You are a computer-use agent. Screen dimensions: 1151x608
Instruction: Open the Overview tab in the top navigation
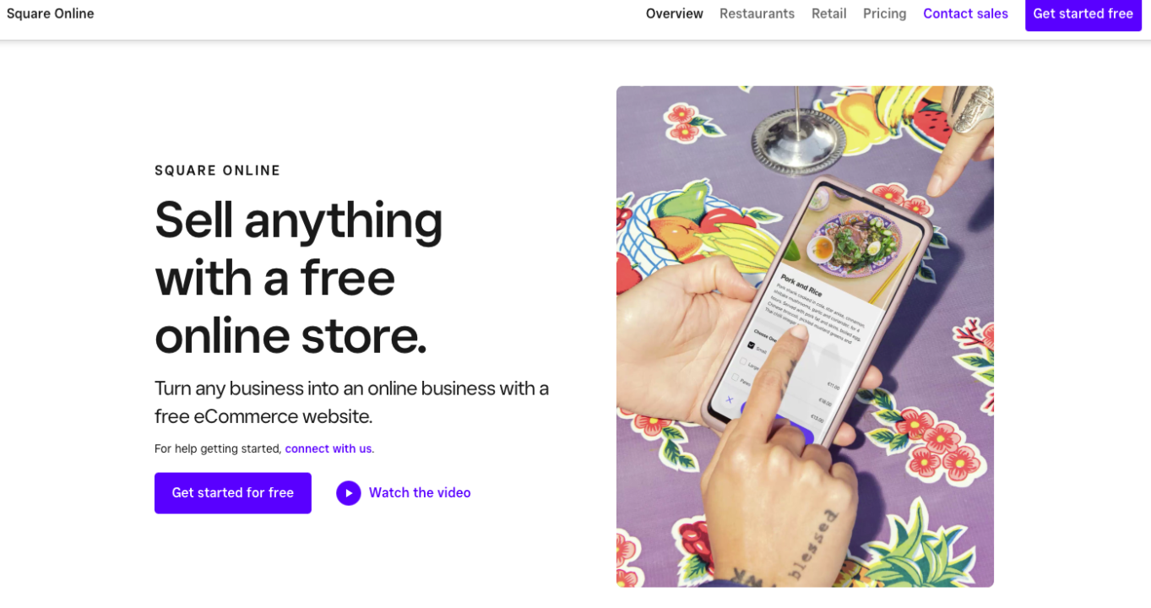(x=674, y=14)
